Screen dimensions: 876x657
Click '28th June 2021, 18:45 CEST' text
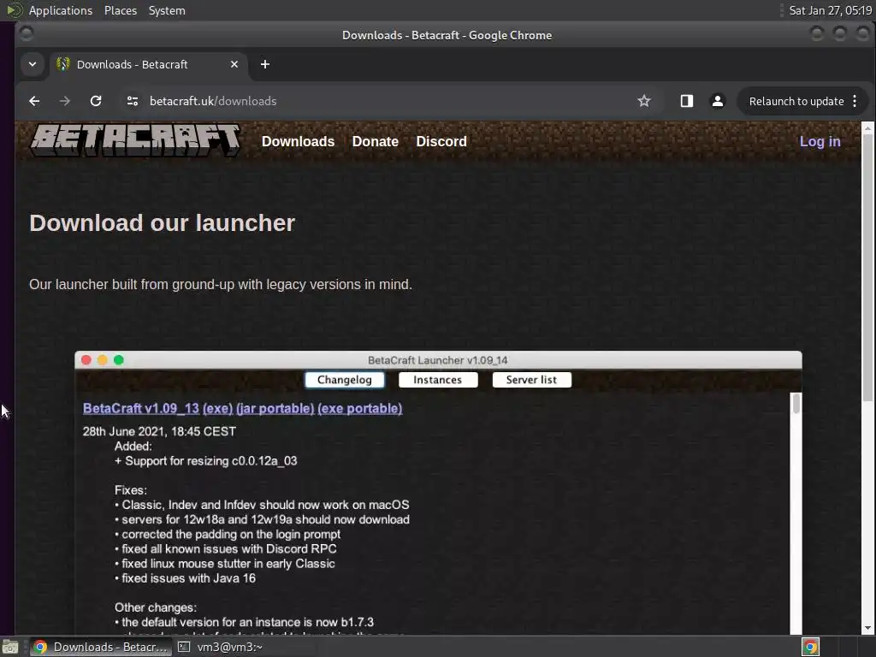(159, 431)
